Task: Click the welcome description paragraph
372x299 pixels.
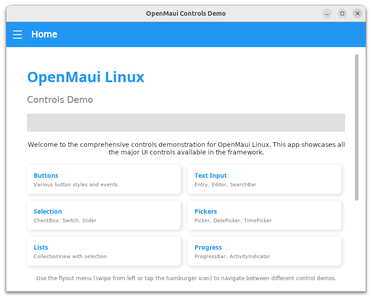Action: [186, 148]
